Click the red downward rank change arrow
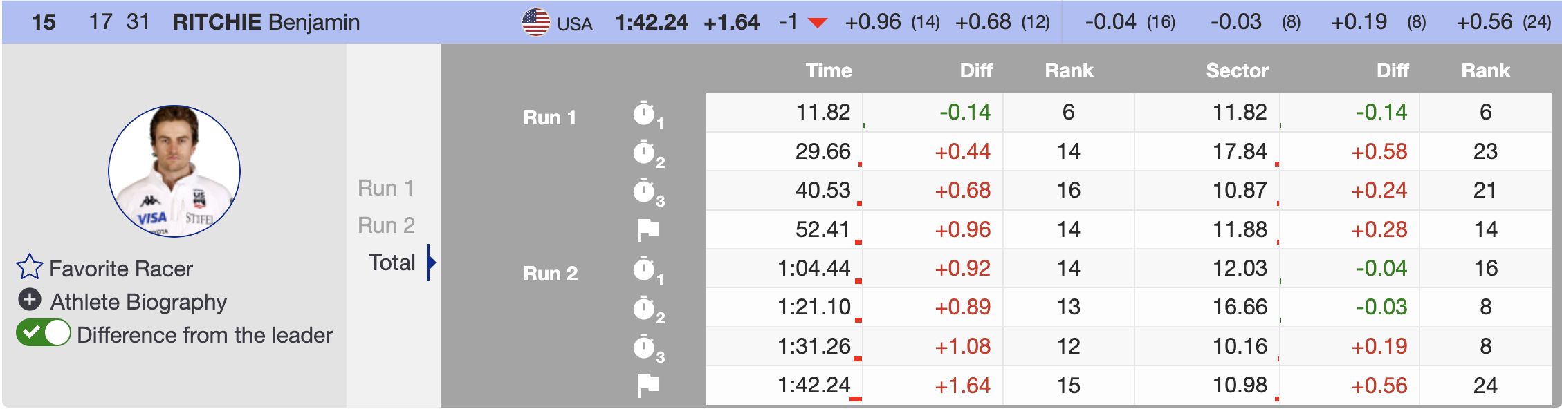The height and width of the screenshot is (409, 1562). 818,23
